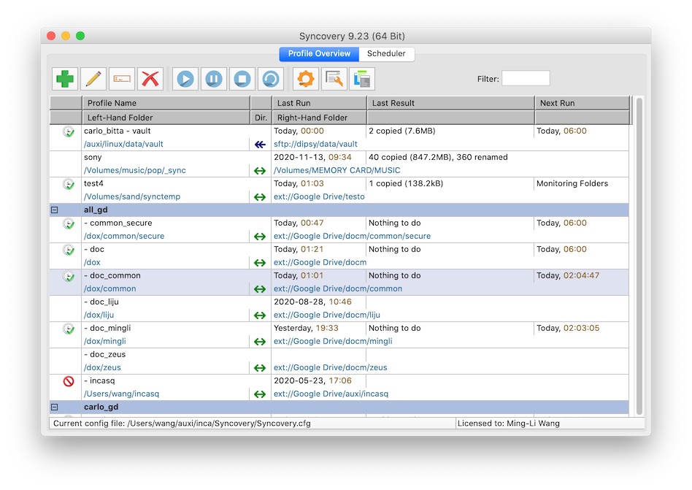692x490 pixels.
Task: Collapse the all_gd profile group
Action: [x=54, y=210]
